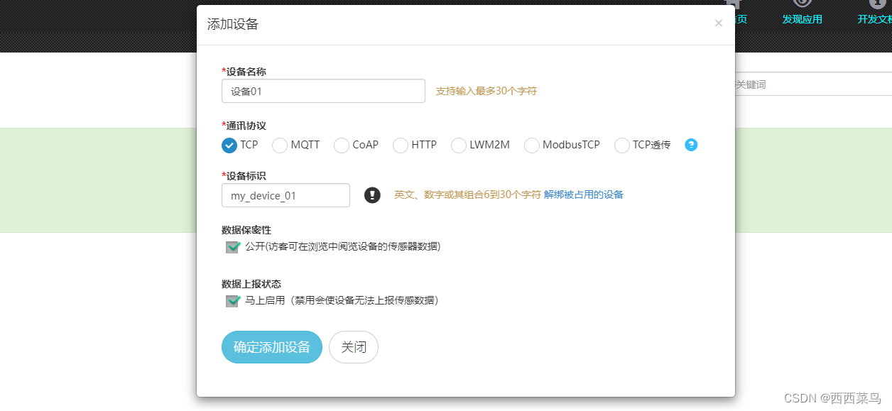Select the CoAP protocol option
Image resolution: width=892 pixels, height=411 pixels.
click(342, 145)
